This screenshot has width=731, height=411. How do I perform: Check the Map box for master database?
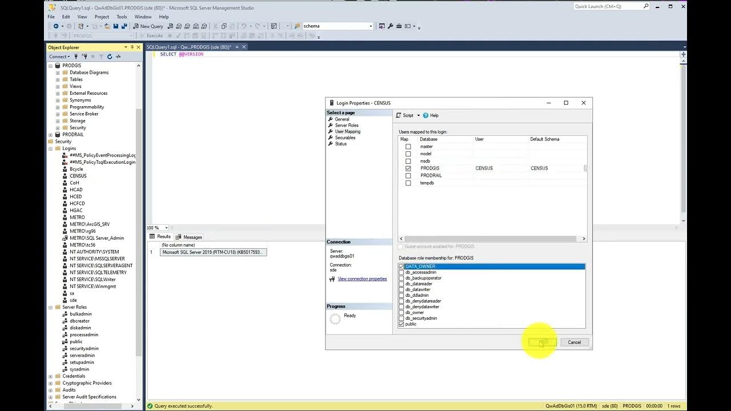click(x=408, y=147)
